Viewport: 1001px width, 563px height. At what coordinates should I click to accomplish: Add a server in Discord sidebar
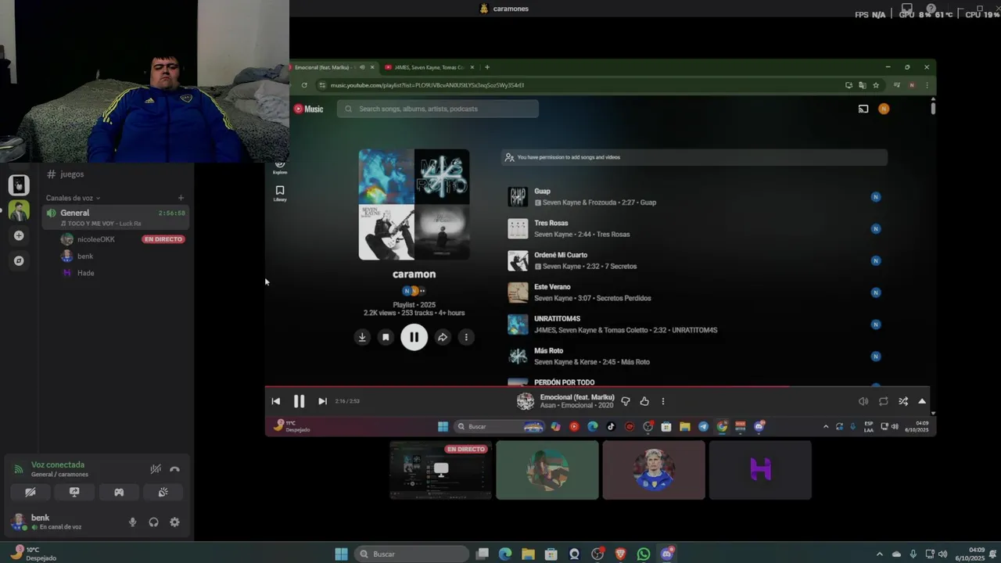click(19, 235)
